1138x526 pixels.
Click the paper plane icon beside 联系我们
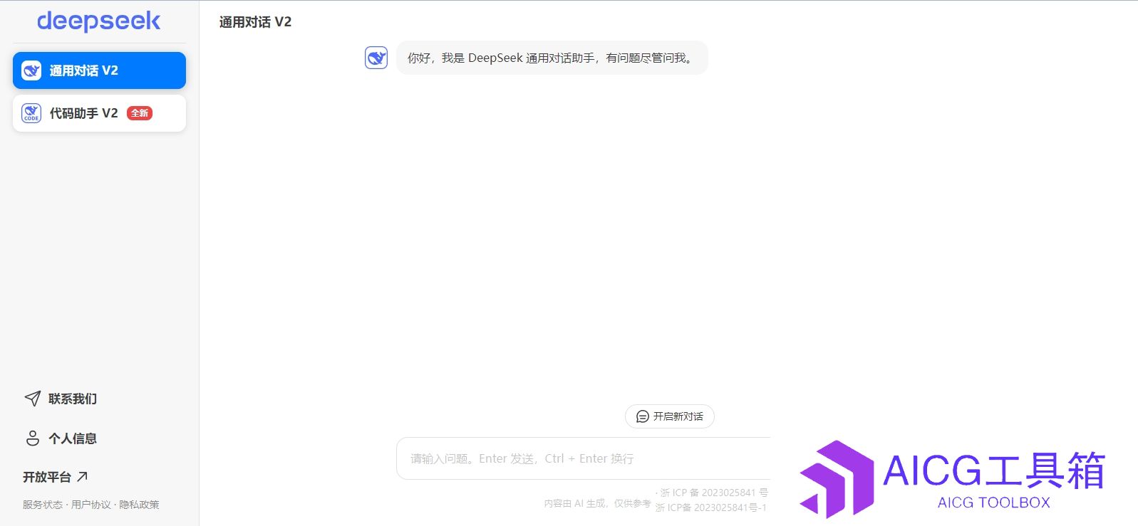(x=33, y=399)
